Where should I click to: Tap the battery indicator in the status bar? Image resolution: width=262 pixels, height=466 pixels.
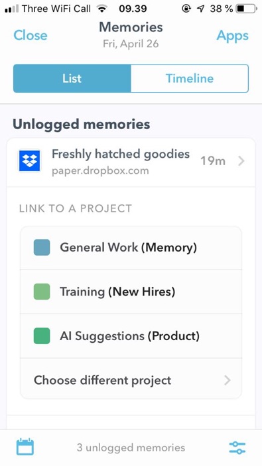pos(246,9)
